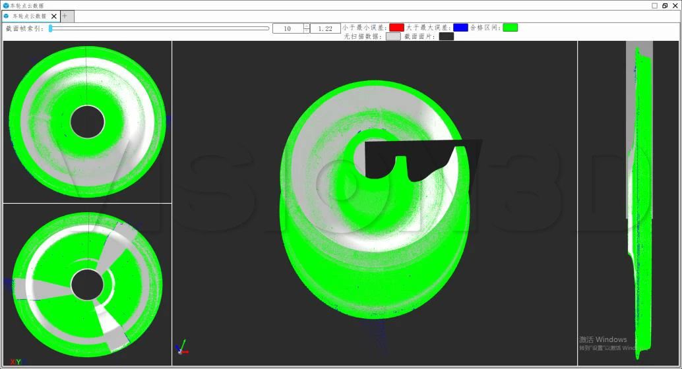The image size is (682, 369).
Task: Select the top-left wheel front view
Action: click(x=87, y=122)
